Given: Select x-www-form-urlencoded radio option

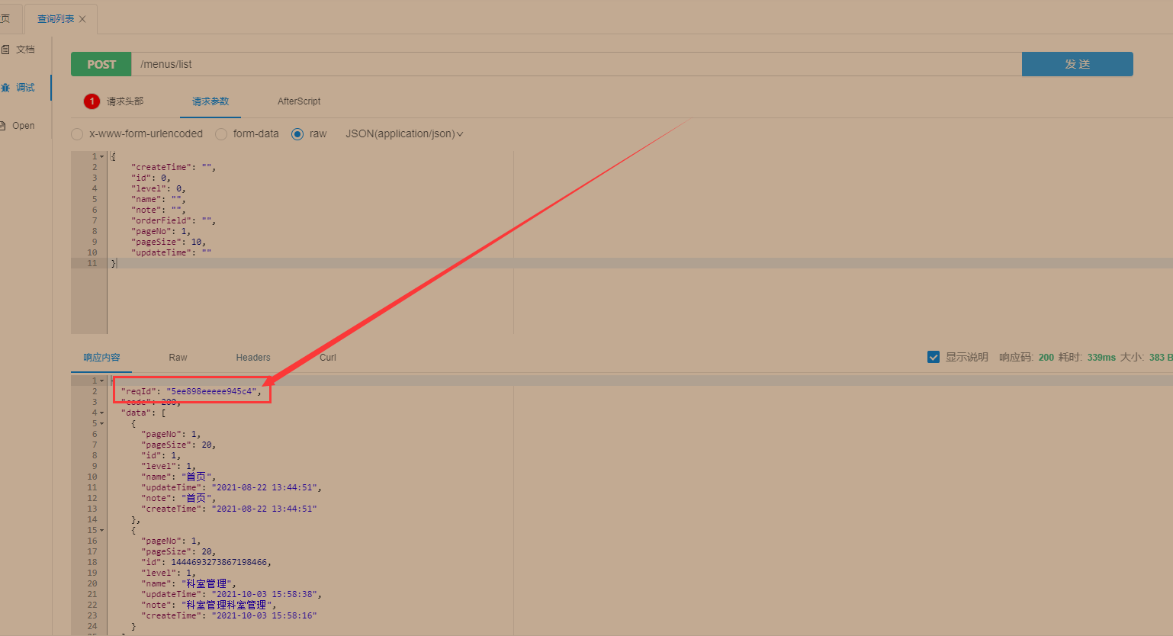Looking at the screenshot, I should (77, 134).
